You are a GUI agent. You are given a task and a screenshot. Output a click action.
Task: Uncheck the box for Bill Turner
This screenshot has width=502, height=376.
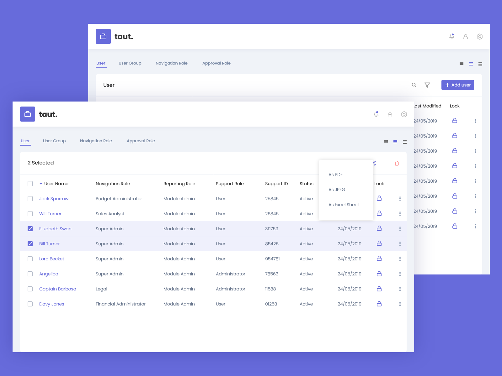30,244
